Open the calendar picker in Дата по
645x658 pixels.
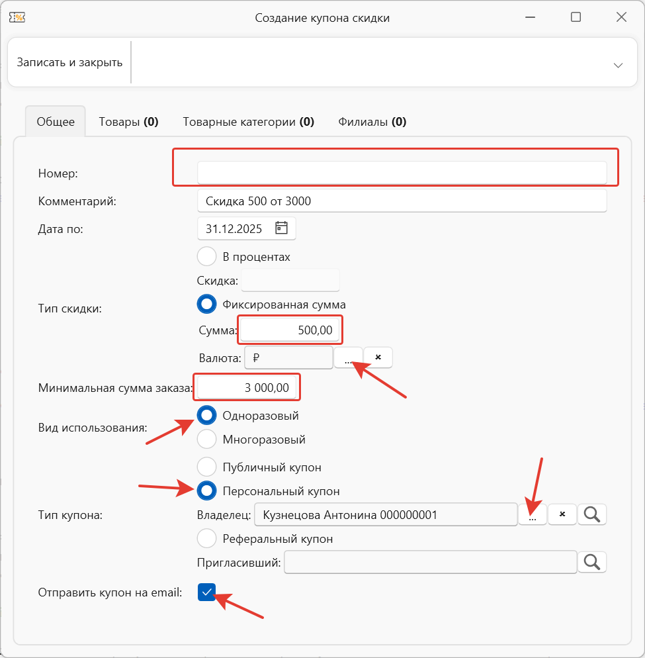pos(282,229)
